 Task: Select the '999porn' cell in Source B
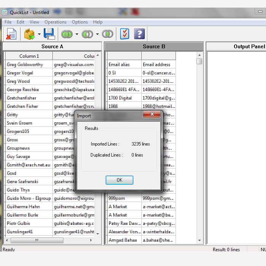click(x=124, y=198)
